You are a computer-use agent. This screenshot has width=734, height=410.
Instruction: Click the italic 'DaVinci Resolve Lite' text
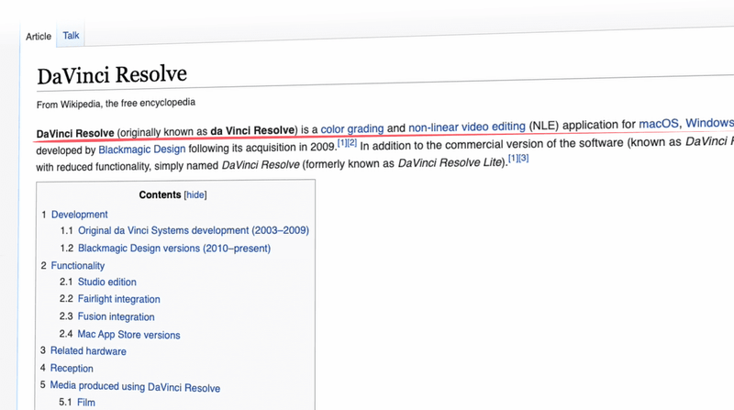click(450, 162)
